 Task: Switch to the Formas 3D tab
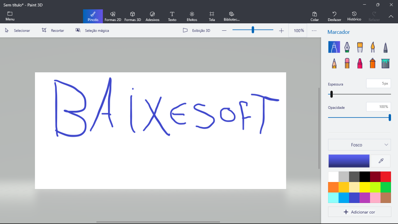coord(133,16)
